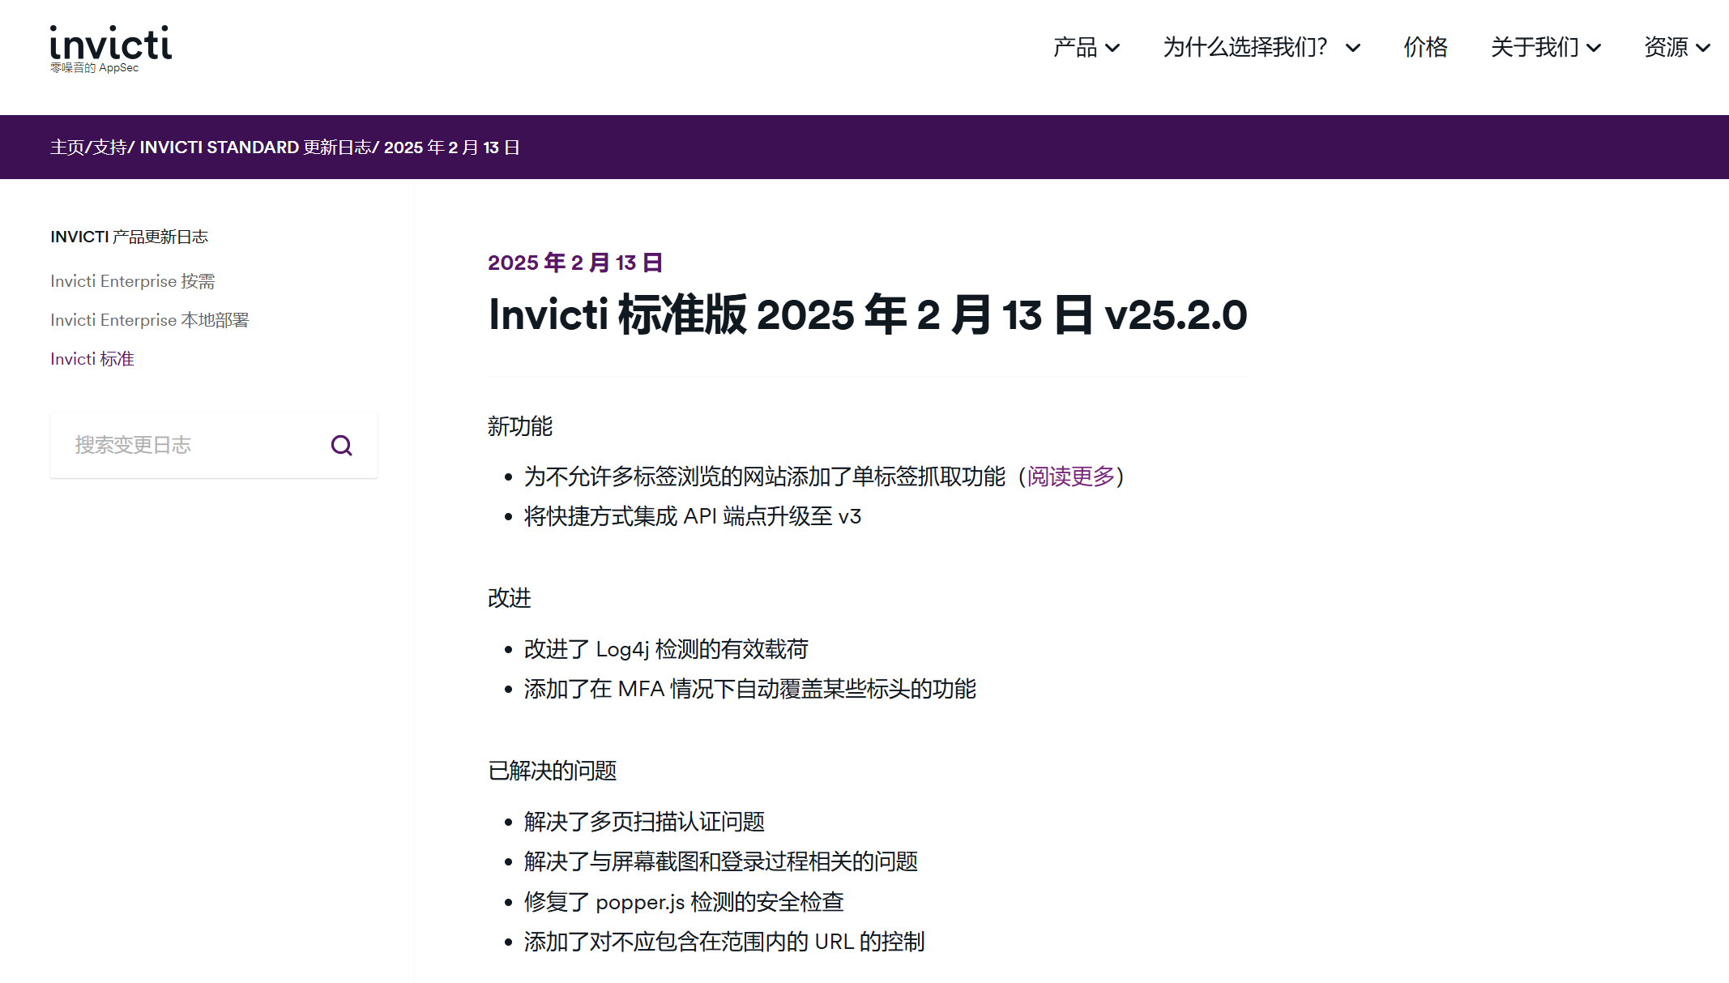Expand the 资源 chevron

click(x=1703, y=48)
